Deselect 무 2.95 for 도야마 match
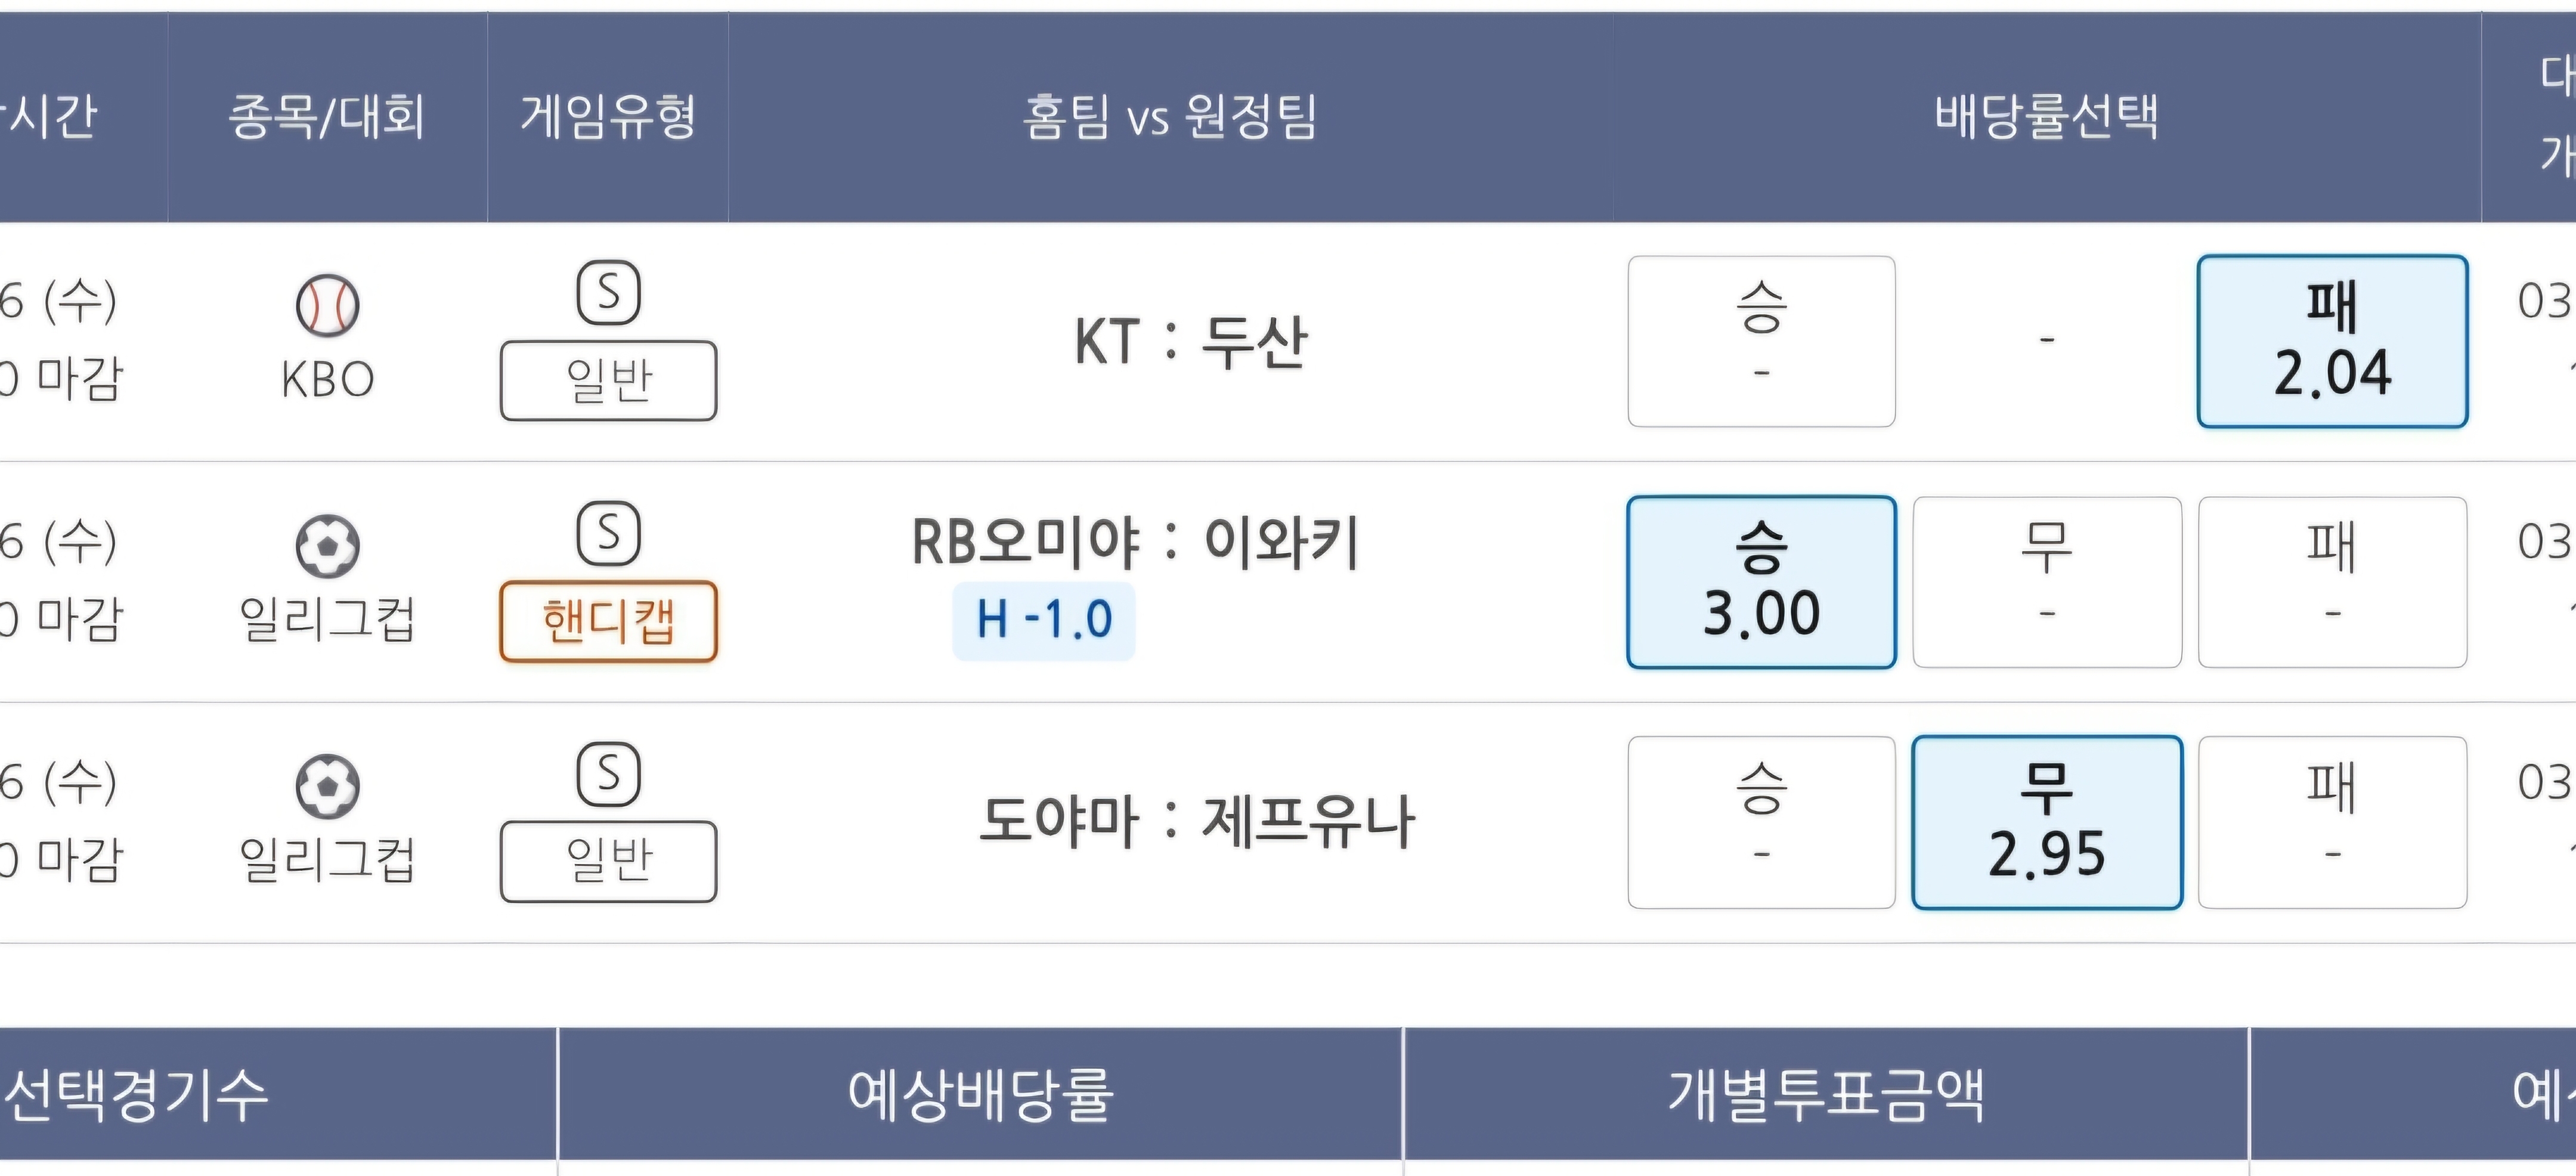This screenshot has height=1176, width=2576. [x=2047, y=823]
